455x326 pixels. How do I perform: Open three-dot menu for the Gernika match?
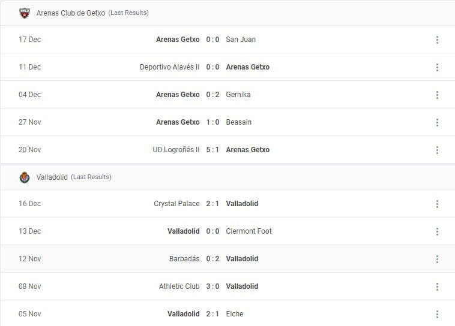pos(437,95)
